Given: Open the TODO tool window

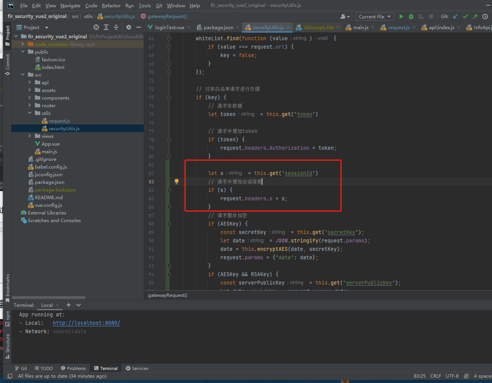Looking at the screenshot, I should pyautogui.click(x=44, y=368).
